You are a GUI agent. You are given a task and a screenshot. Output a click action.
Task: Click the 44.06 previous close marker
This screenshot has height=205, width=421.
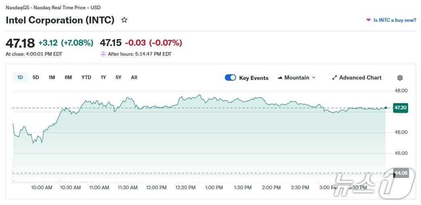coord(401,173)
